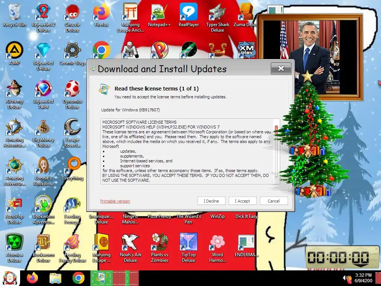This screenshot has height=286, width=381.
Task: Click the I Decline button
Action: coord(211,201)
